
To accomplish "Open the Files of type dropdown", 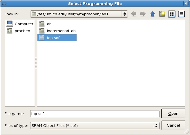I will (x=95, y=125).
